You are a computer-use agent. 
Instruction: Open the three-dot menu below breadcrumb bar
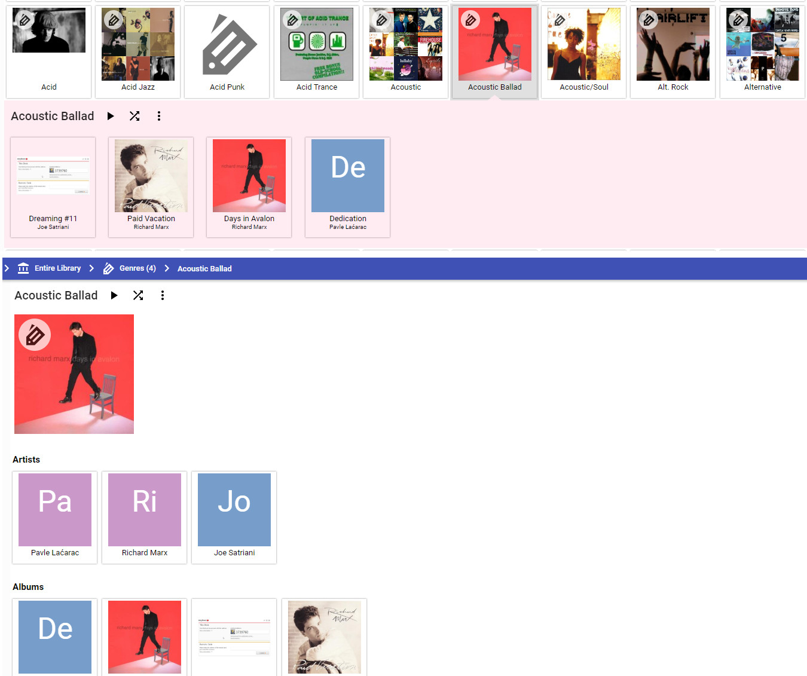[163, 295]
